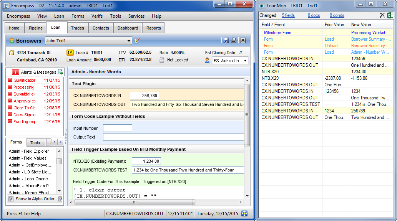The width and height of the screenshot is (397, 221).
Task: Click the LoanMon window title bar icon
Action: click(x=262, y=5)
